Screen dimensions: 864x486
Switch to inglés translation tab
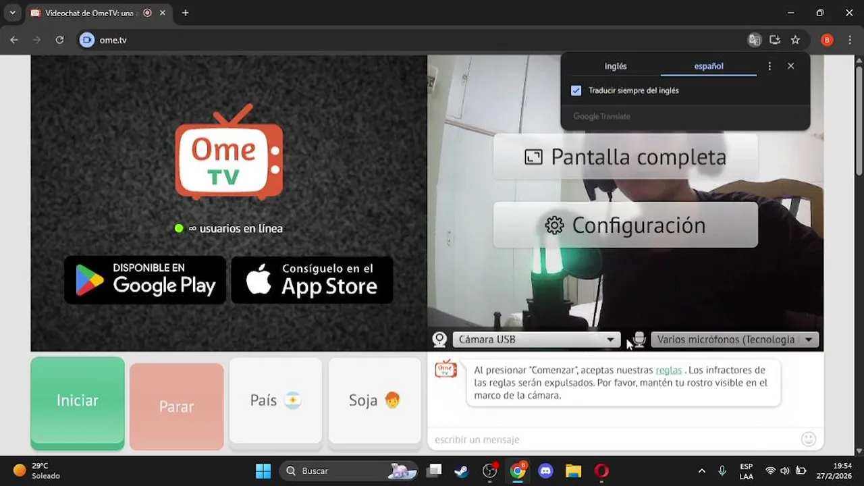pyautogui.click(x=616, y=66)
